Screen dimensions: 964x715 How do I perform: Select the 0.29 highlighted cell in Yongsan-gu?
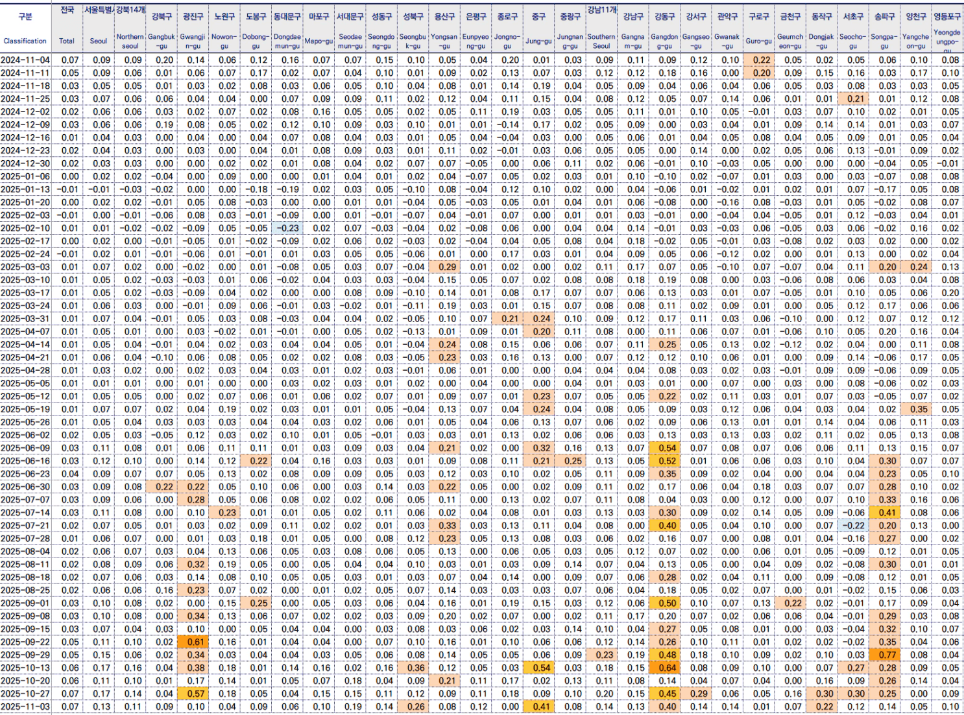(446, 267)
